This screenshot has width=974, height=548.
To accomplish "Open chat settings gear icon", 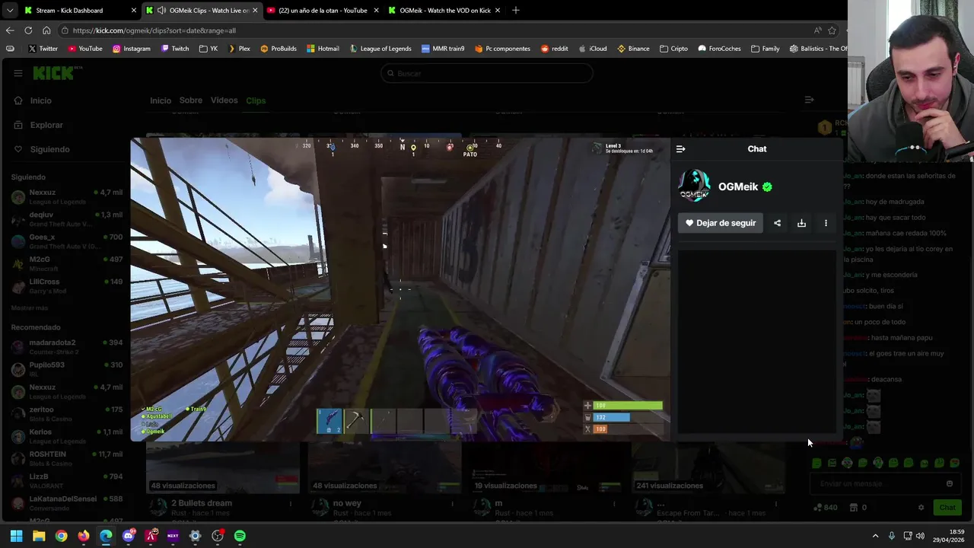I will pyautogui.click(x=921, y=508).
